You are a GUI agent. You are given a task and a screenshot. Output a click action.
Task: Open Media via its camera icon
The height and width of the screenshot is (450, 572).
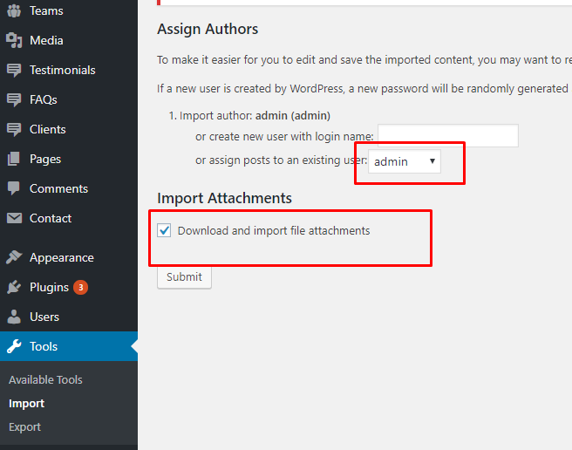[x=14, y=40]
